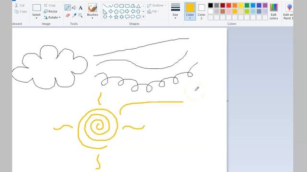This screenshot has width=307, height=172.
Task: Pick the Right arrow shape
Action: point(127,11)
